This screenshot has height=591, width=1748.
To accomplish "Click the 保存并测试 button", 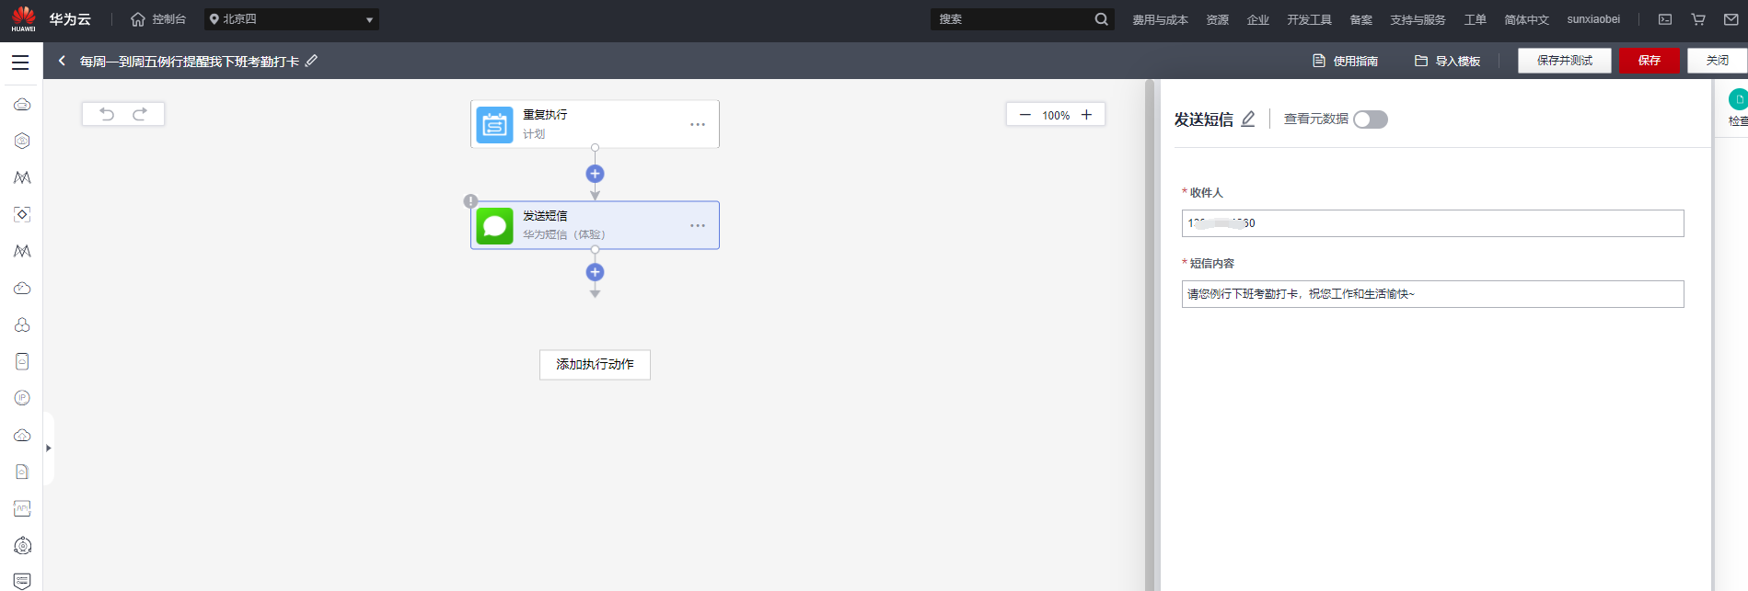I will pyautogui.click(x=1564, y=61).
